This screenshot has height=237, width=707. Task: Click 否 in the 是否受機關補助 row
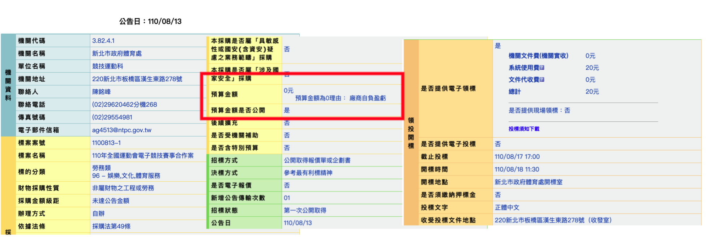pyautogui.click(x=287, y=135)
